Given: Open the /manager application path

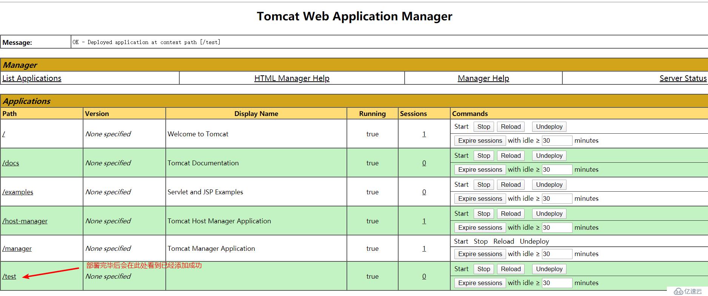Looking at the screenshot, I should pyautogui.click(x=17, y=249).
